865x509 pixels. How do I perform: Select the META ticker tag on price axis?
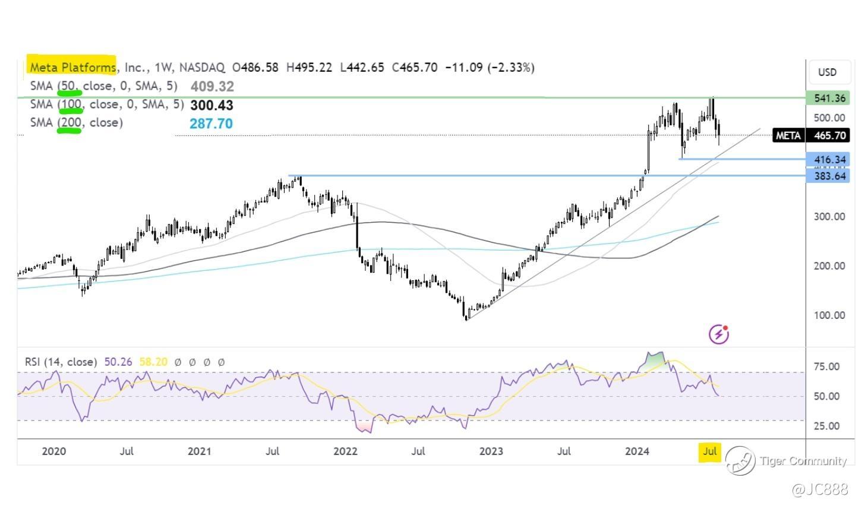(x=788, y=135)
